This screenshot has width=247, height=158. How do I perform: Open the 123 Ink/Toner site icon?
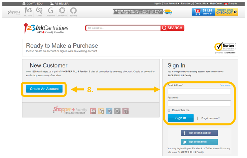tap(28, 12)
